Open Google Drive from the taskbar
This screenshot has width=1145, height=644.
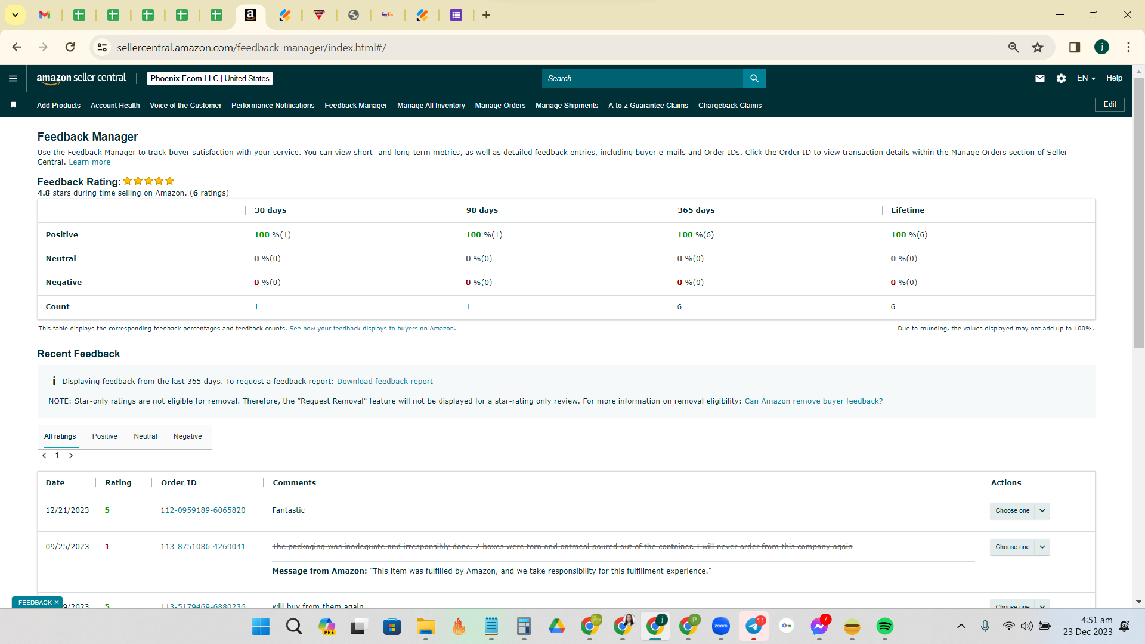tap(557, 627)
